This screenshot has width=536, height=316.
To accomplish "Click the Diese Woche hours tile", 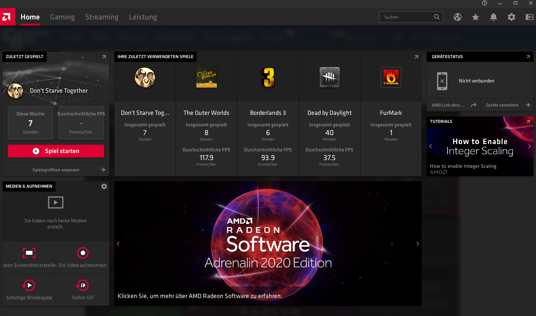I will (x=31, y=123).
